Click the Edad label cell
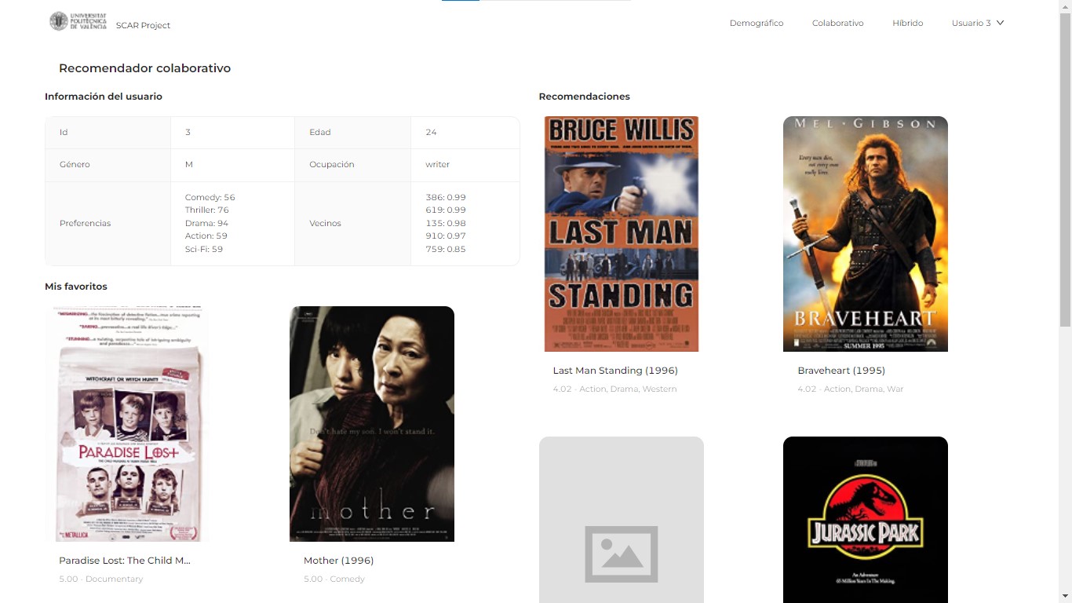The width and height of the screenshot is (1072, 603). 352,133
